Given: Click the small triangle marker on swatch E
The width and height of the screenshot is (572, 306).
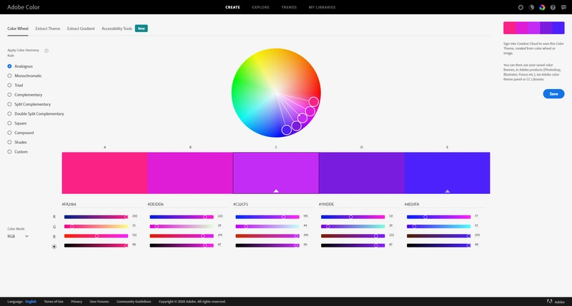Looking at the screenshot, I should coord(448,191).
